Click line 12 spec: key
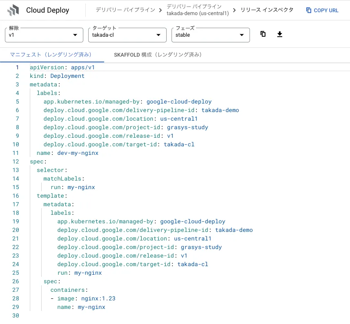Screen dimensions: 350x324 [38, 162]
